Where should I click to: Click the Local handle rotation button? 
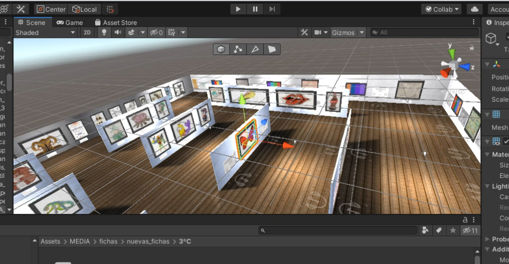(85, 9)
